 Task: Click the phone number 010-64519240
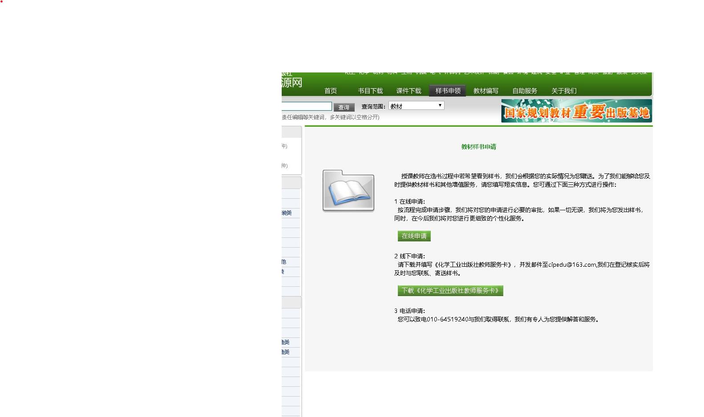[447, 319]
